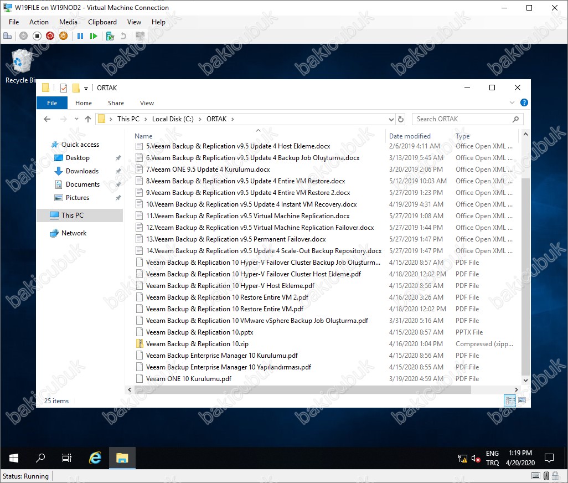The image size is (568, 483).
Task: Open the Action menu
Action: tap(39, 22)
